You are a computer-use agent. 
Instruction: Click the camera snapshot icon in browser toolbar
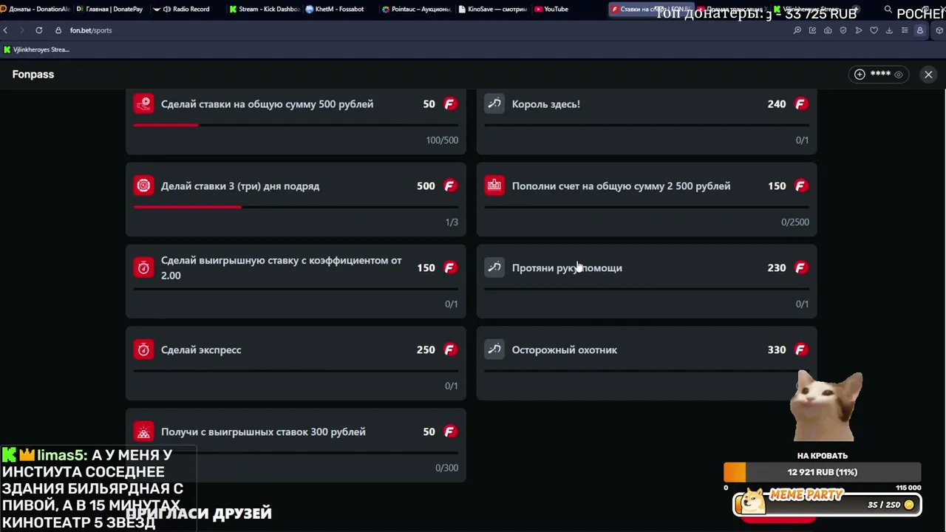[828, 30]
